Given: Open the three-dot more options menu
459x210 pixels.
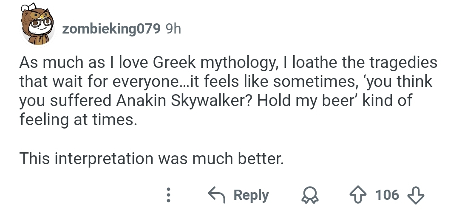Looking at the screenshot, I should point(168,195).
